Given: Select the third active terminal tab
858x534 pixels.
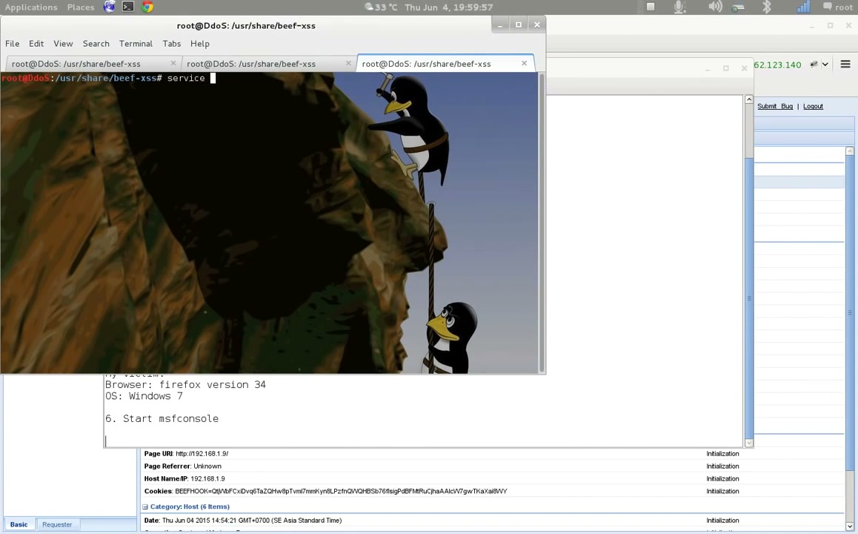Looking at the screenshot, I should tap(445, 64).
